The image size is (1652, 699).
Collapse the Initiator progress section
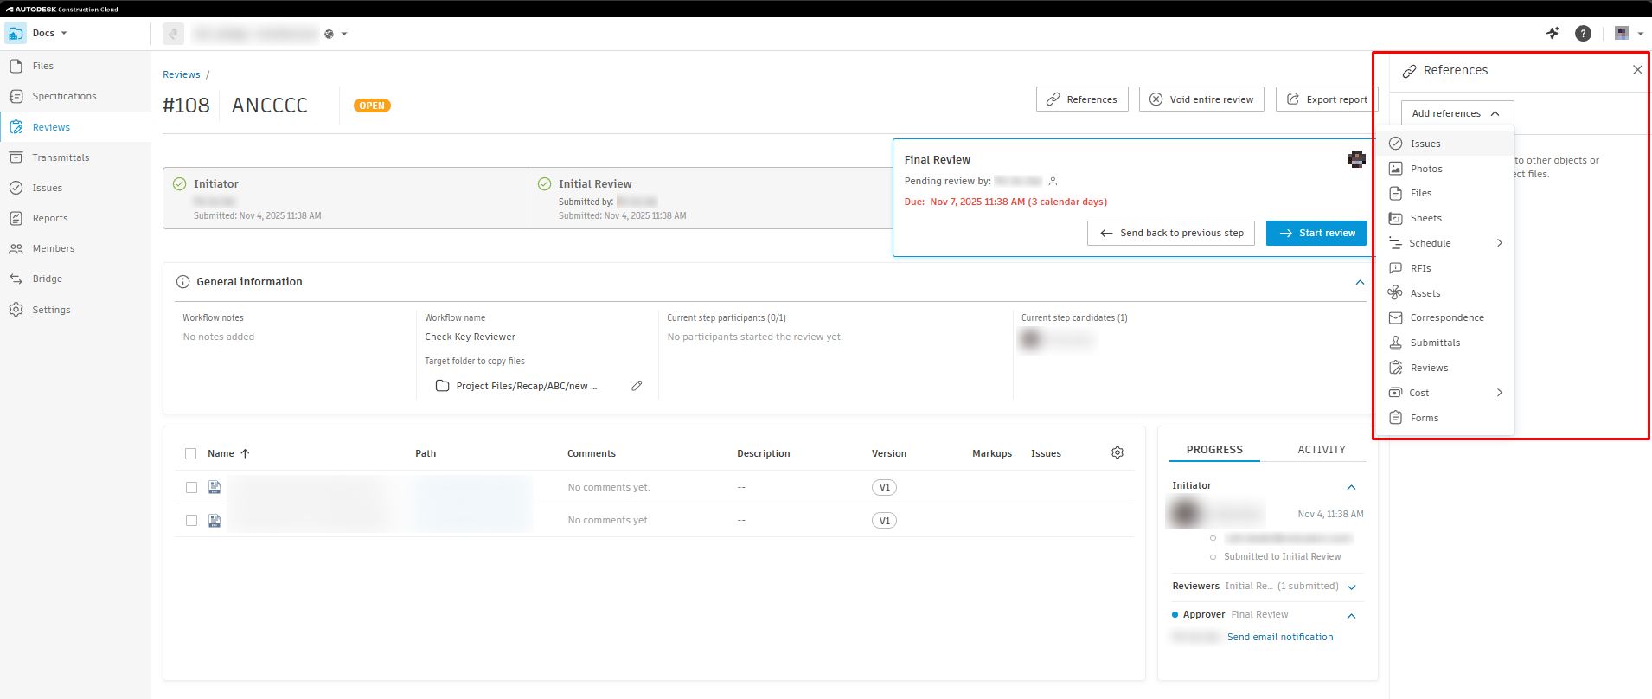point(1351,487)
